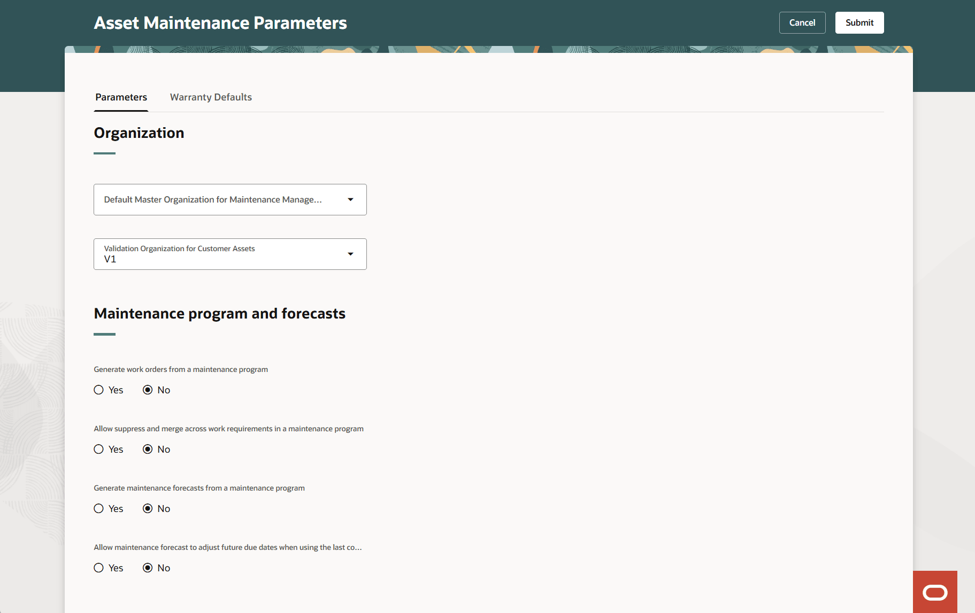Select No for forecast due date adjustment
Image resolution: width=975 pixels, height=613 pixels.
click(148, 568)
